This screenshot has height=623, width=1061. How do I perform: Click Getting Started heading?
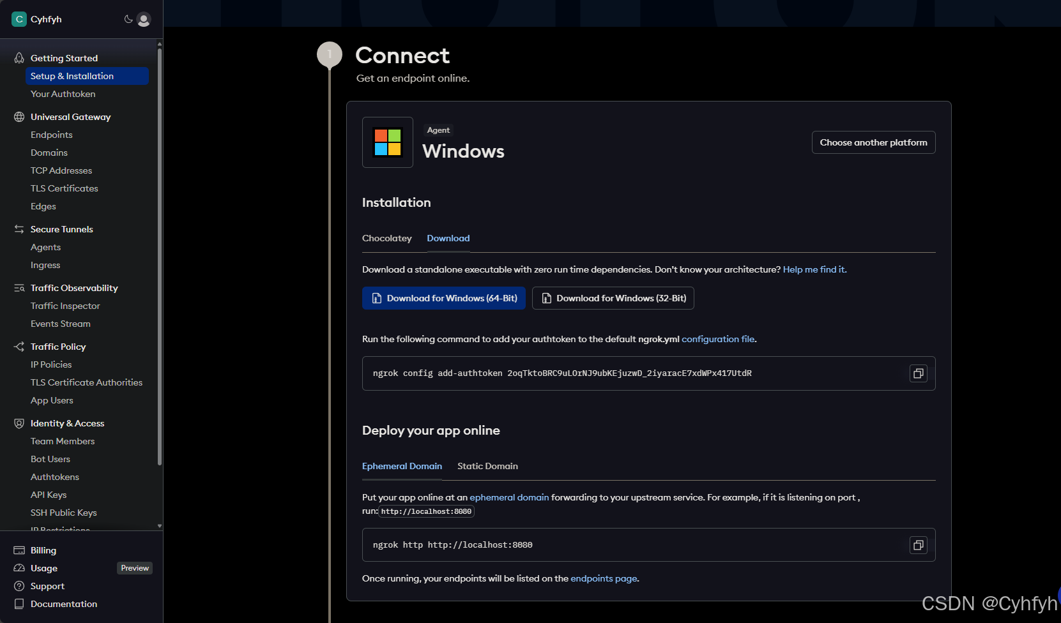pos(64,58)
